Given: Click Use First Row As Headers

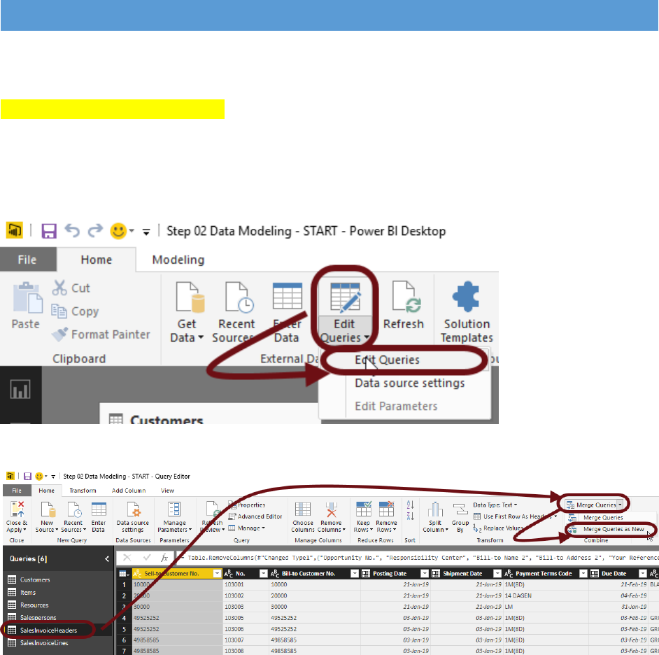Looking at the screenshot, I should (515, 516).
